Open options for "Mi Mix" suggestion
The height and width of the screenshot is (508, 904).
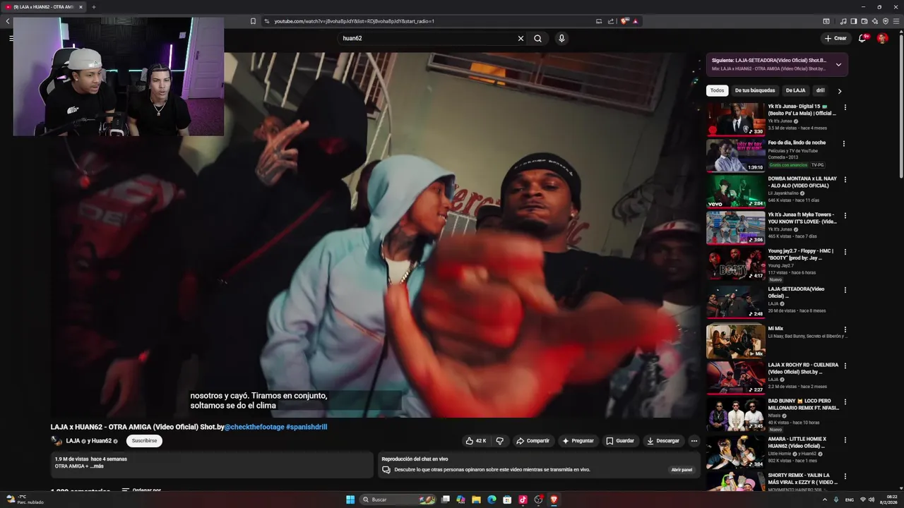845,329
